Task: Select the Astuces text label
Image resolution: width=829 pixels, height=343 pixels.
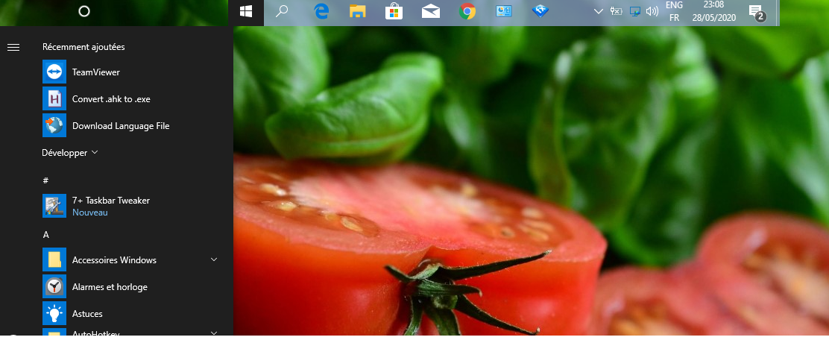Action: tap(88, 314)
